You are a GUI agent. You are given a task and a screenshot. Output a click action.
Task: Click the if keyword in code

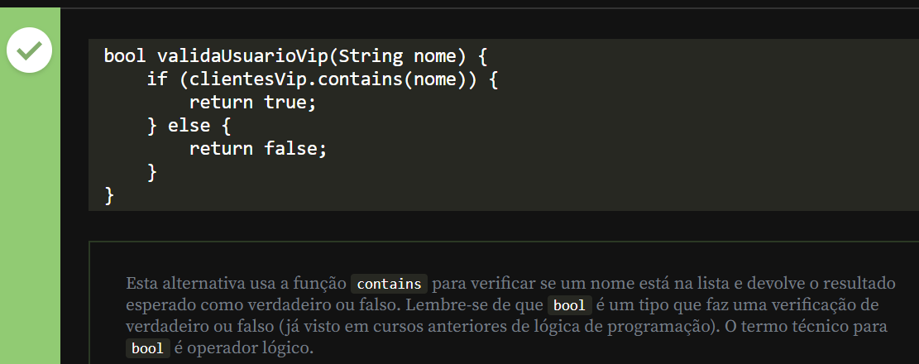[x=156, y=79]
